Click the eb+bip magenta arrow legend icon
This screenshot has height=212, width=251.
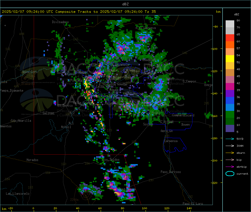(x=230, y=167)
